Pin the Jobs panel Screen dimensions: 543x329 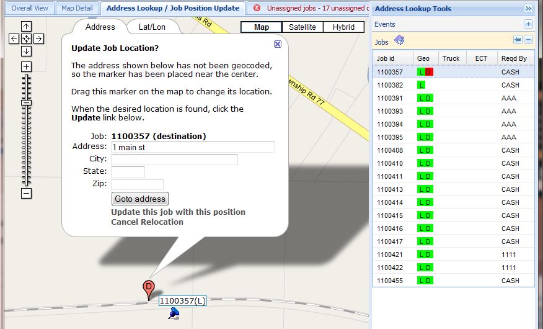[x=518, y=40]
